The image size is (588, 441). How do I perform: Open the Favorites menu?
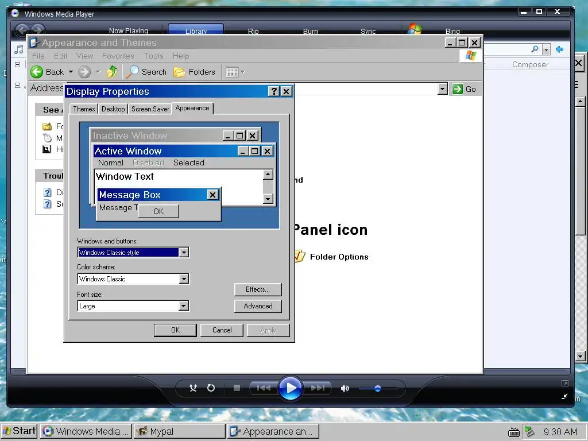point(118,56)
